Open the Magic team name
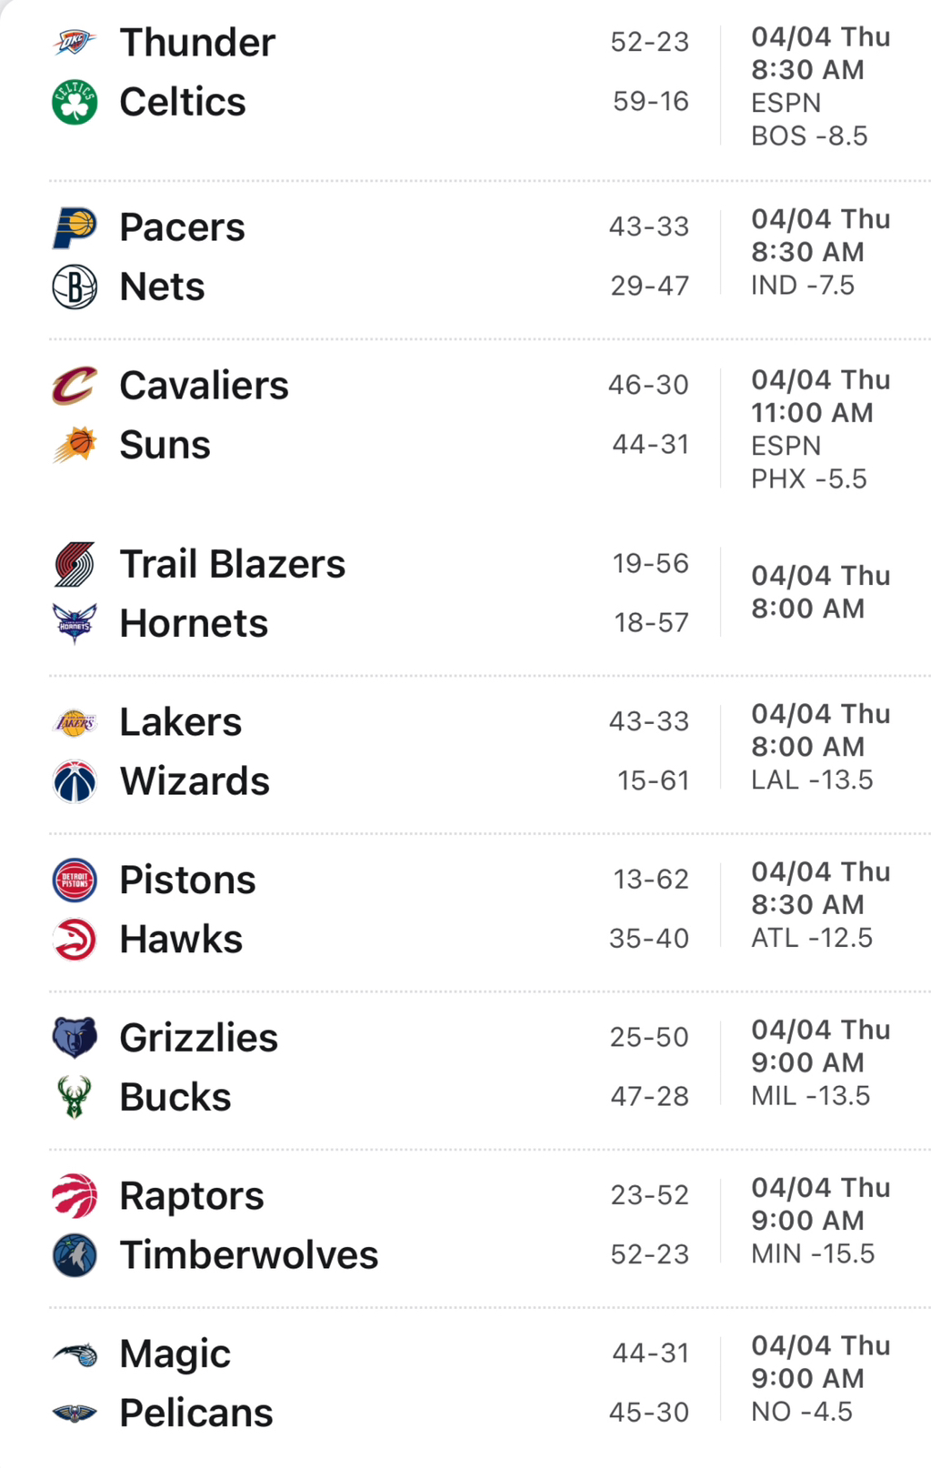The width and height of the screenshot is (931, 1469). (175, 1353)
